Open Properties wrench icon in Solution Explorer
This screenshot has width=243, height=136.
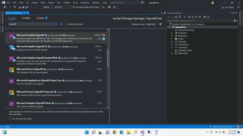tap(204, 17)
